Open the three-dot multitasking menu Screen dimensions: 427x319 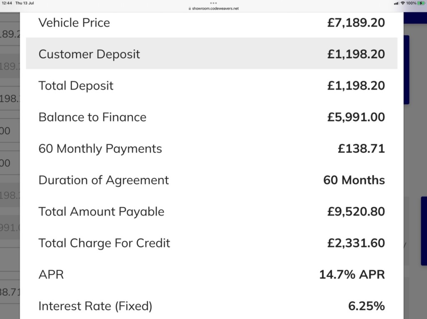[x=213, y=3]
